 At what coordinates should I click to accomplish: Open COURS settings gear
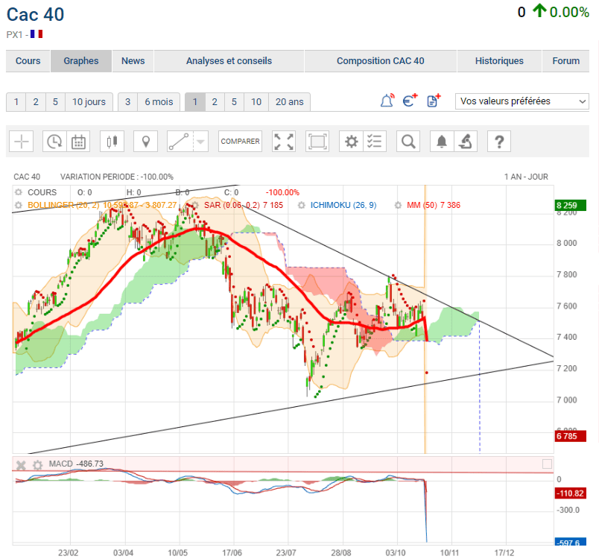point(19,192)
